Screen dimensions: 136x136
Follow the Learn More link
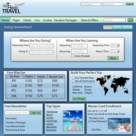pyautogui.click(x=96, y=129)
